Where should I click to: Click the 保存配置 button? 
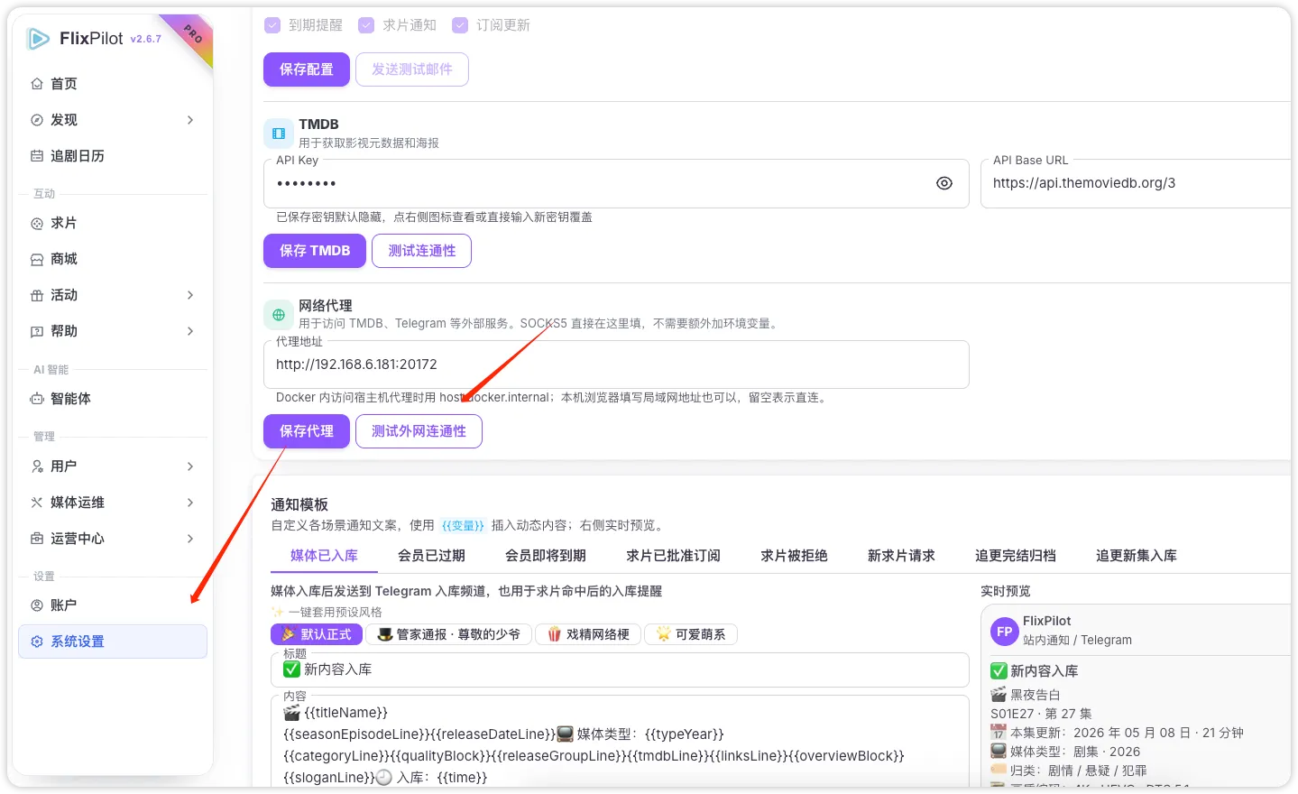click(x=307, y=69)
